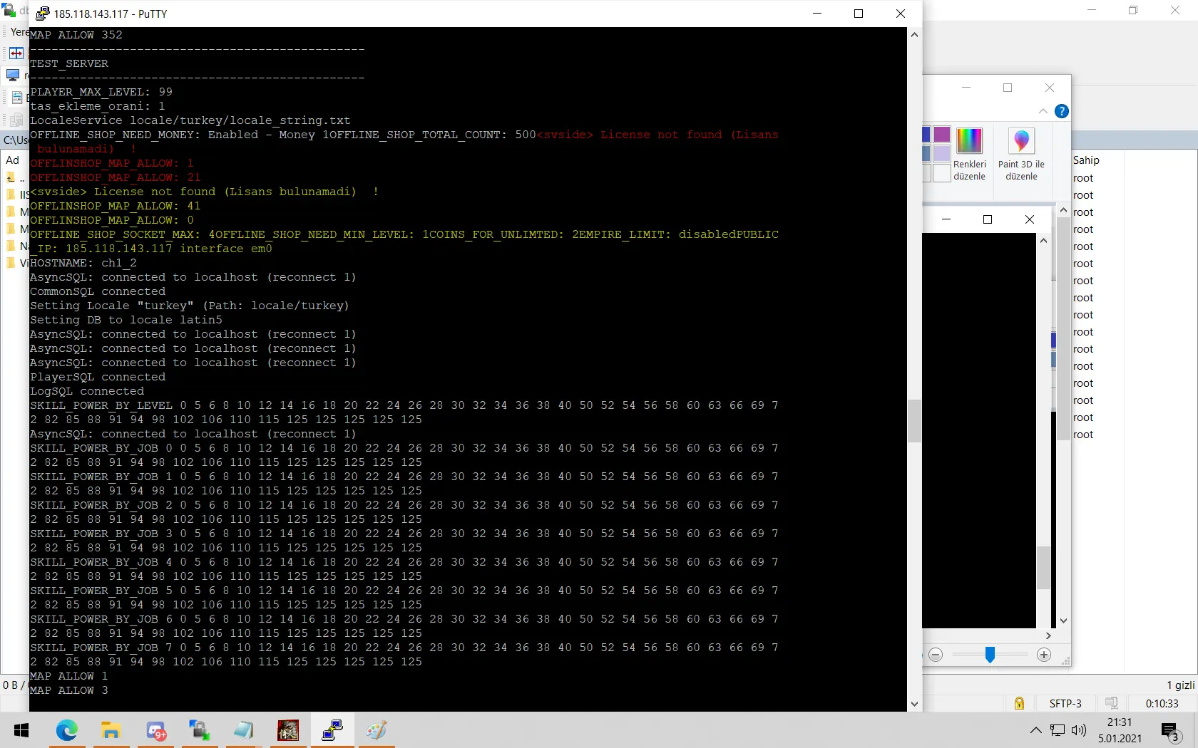Open the Notepad taskbar icon
This screenshot has width=1198, height=748.
(243, 730)
